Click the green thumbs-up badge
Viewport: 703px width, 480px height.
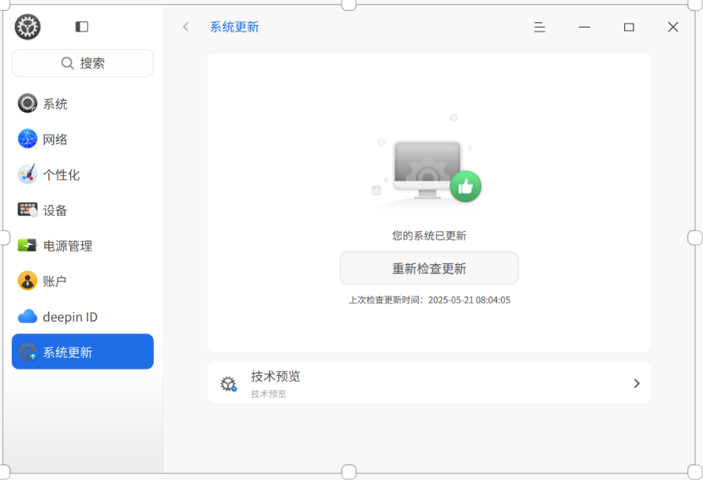tap(466, 186)
